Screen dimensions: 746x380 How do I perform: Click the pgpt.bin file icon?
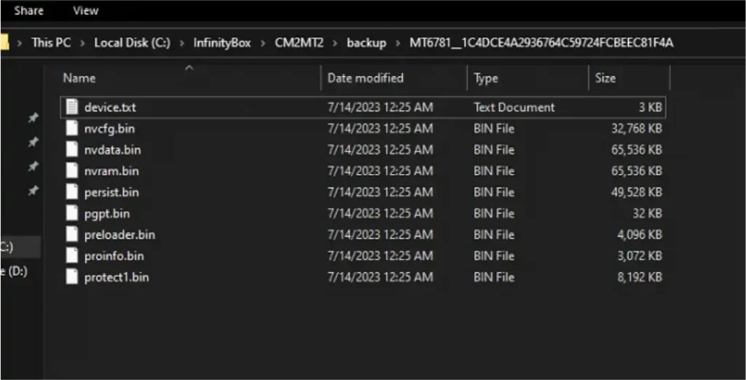pos(72,213)
